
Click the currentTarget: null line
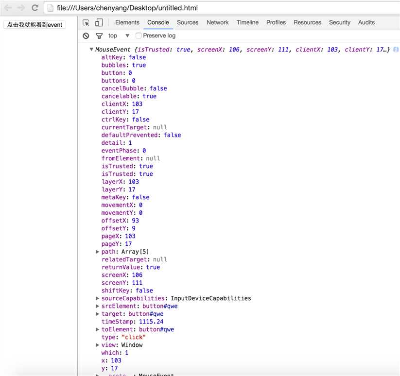coord(134,127)
